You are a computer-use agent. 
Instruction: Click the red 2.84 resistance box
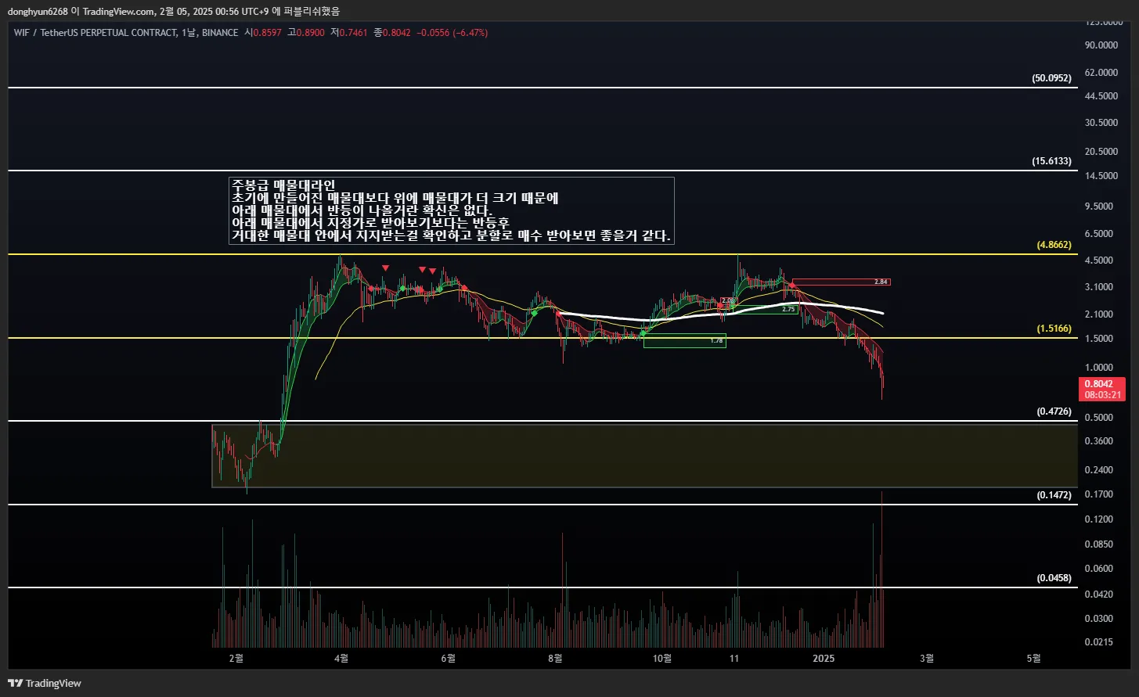[x=841, y=282]
